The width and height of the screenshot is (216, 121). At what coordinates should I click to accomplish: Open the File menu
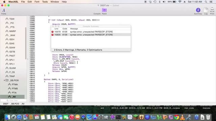[x=23, y=2]
